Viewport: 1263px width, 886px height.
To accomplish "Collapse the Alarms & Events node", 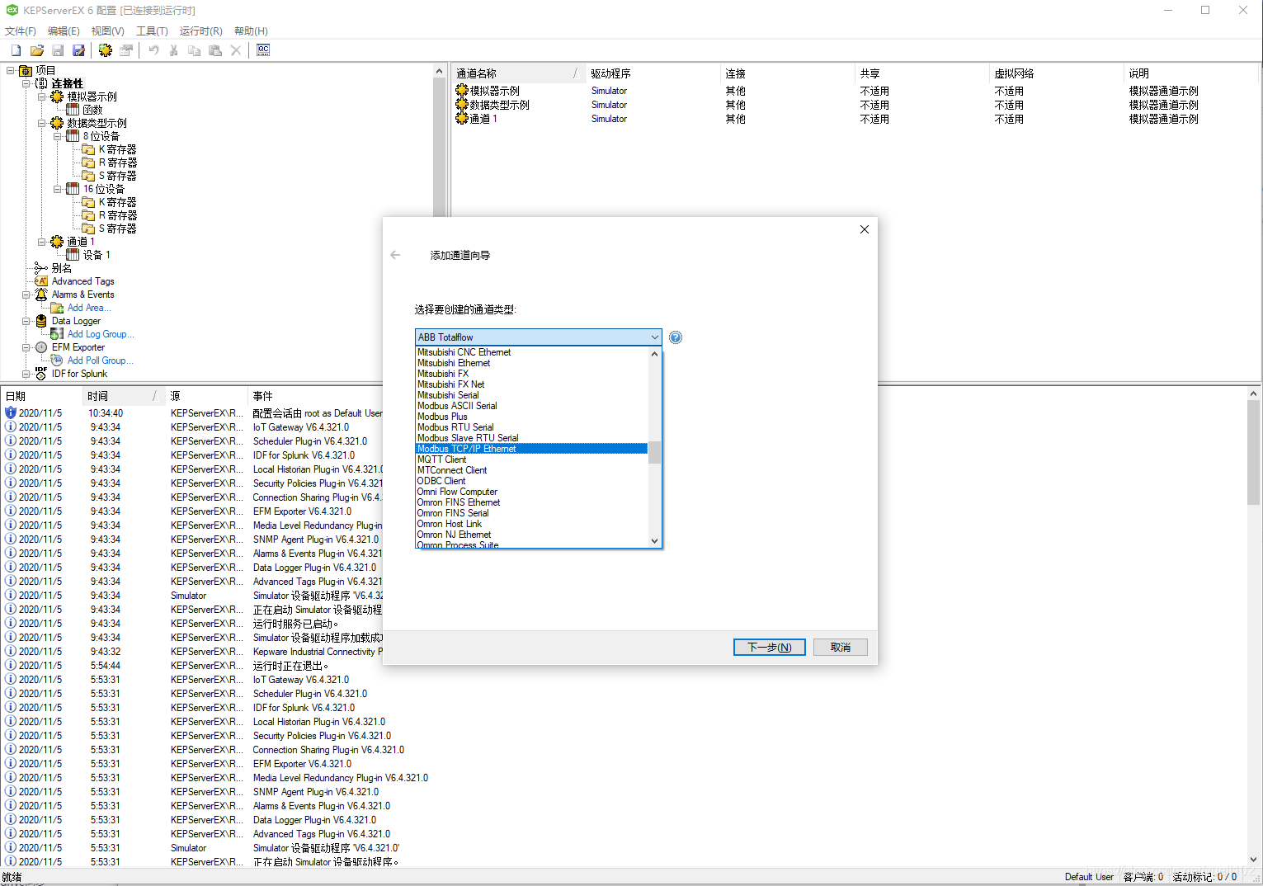I will tap(26, 295).
